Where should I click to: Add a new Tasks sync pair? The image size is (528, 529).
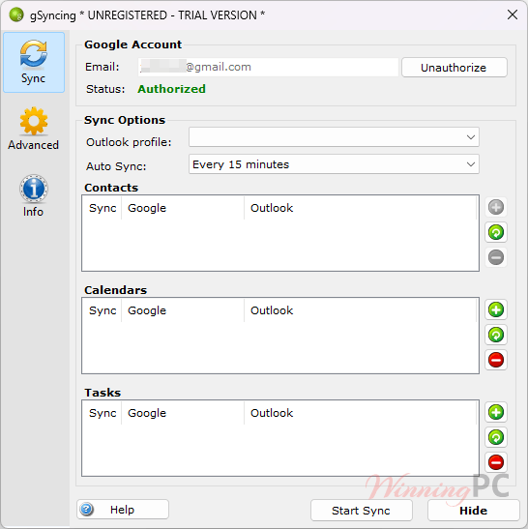point(496,412)
